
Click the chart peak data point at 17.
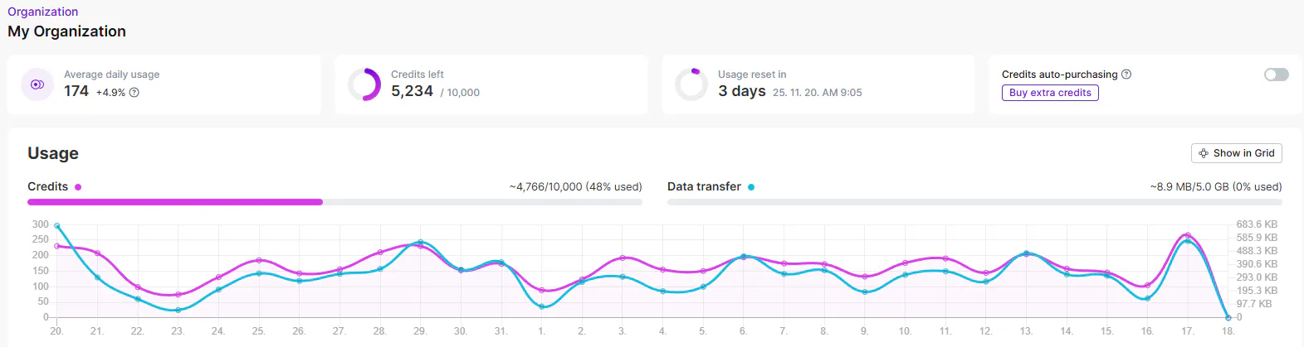[x=1188, y=236]
